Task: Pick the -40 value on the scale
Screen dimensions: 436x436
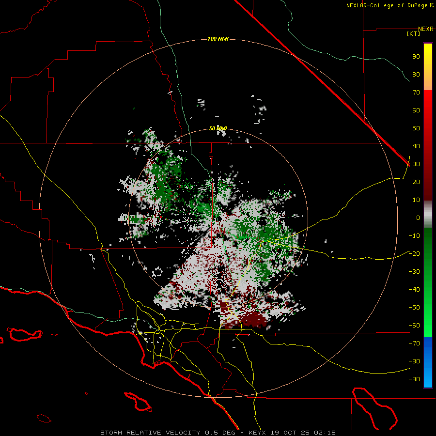Action: click(414, 290)
